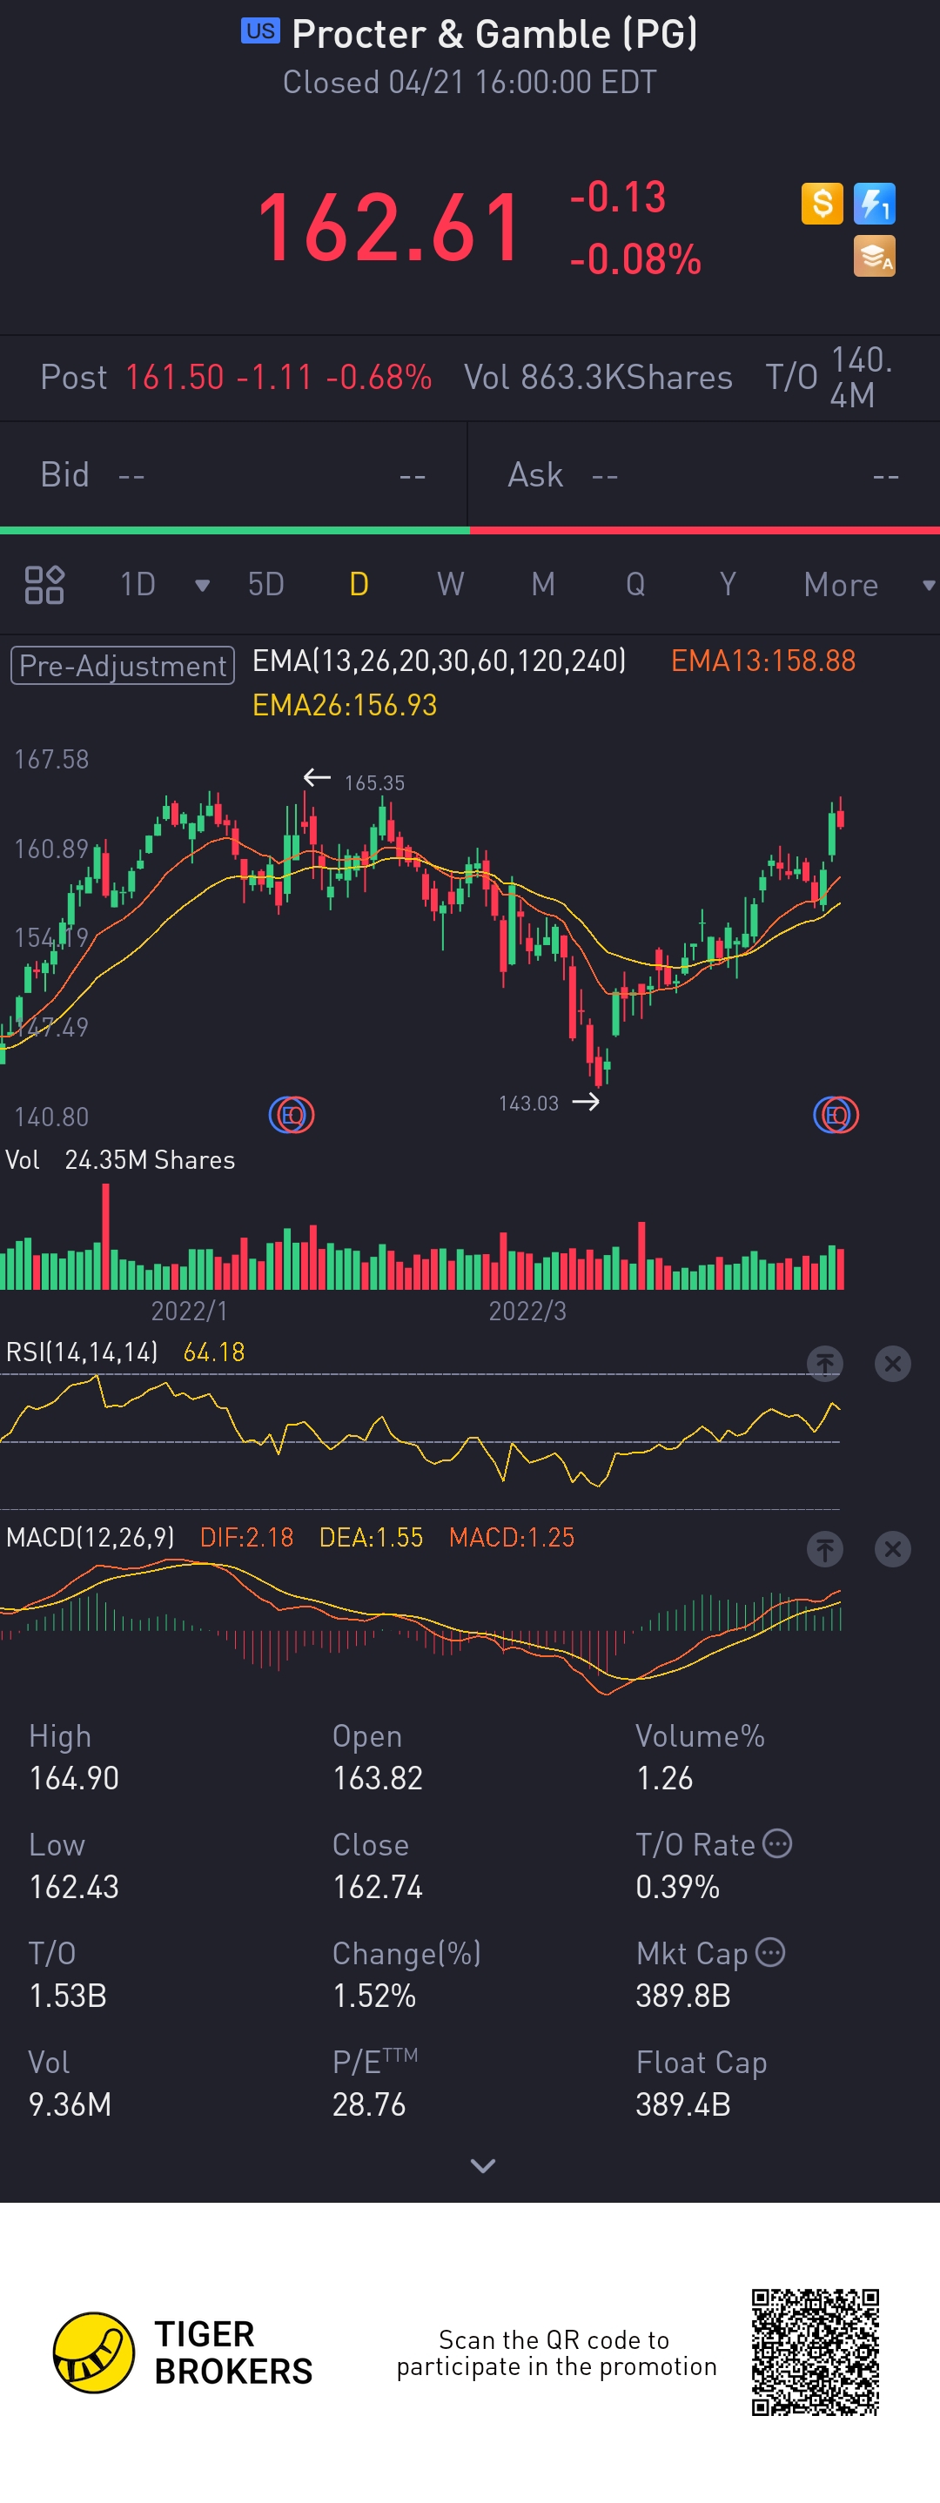
Task: Select the 1D chart tab
Action: (x=138, y=585)
